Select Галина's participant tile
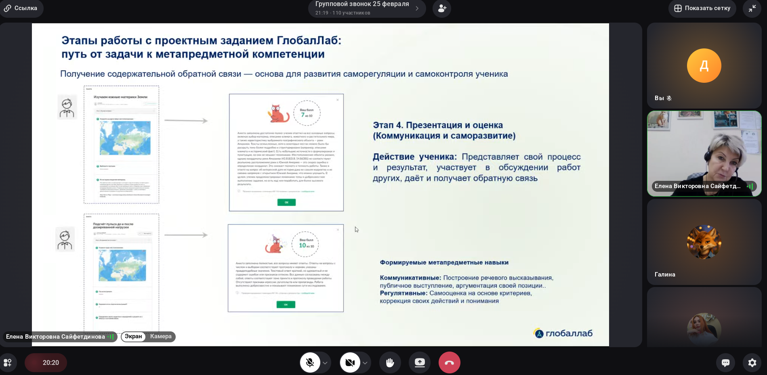The height and width of the screenshot is (375, 767). (x=704, y=242)
